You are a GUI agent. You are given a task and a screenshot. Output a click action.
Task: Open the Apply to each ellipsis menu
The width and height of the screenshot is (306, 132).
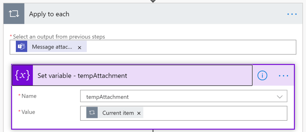click(x=292, y=14)
